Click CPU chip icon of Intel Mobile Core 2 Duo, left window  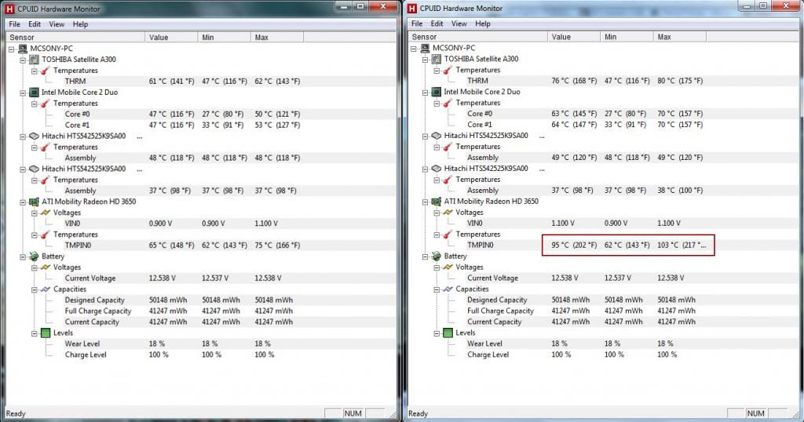[34, 93]
